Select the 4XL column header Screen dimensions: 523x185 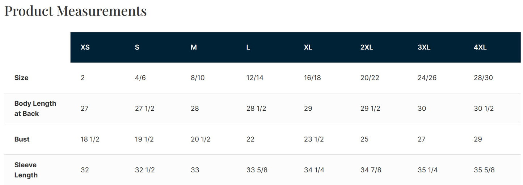pyautogui.click(x=480, y=47)
